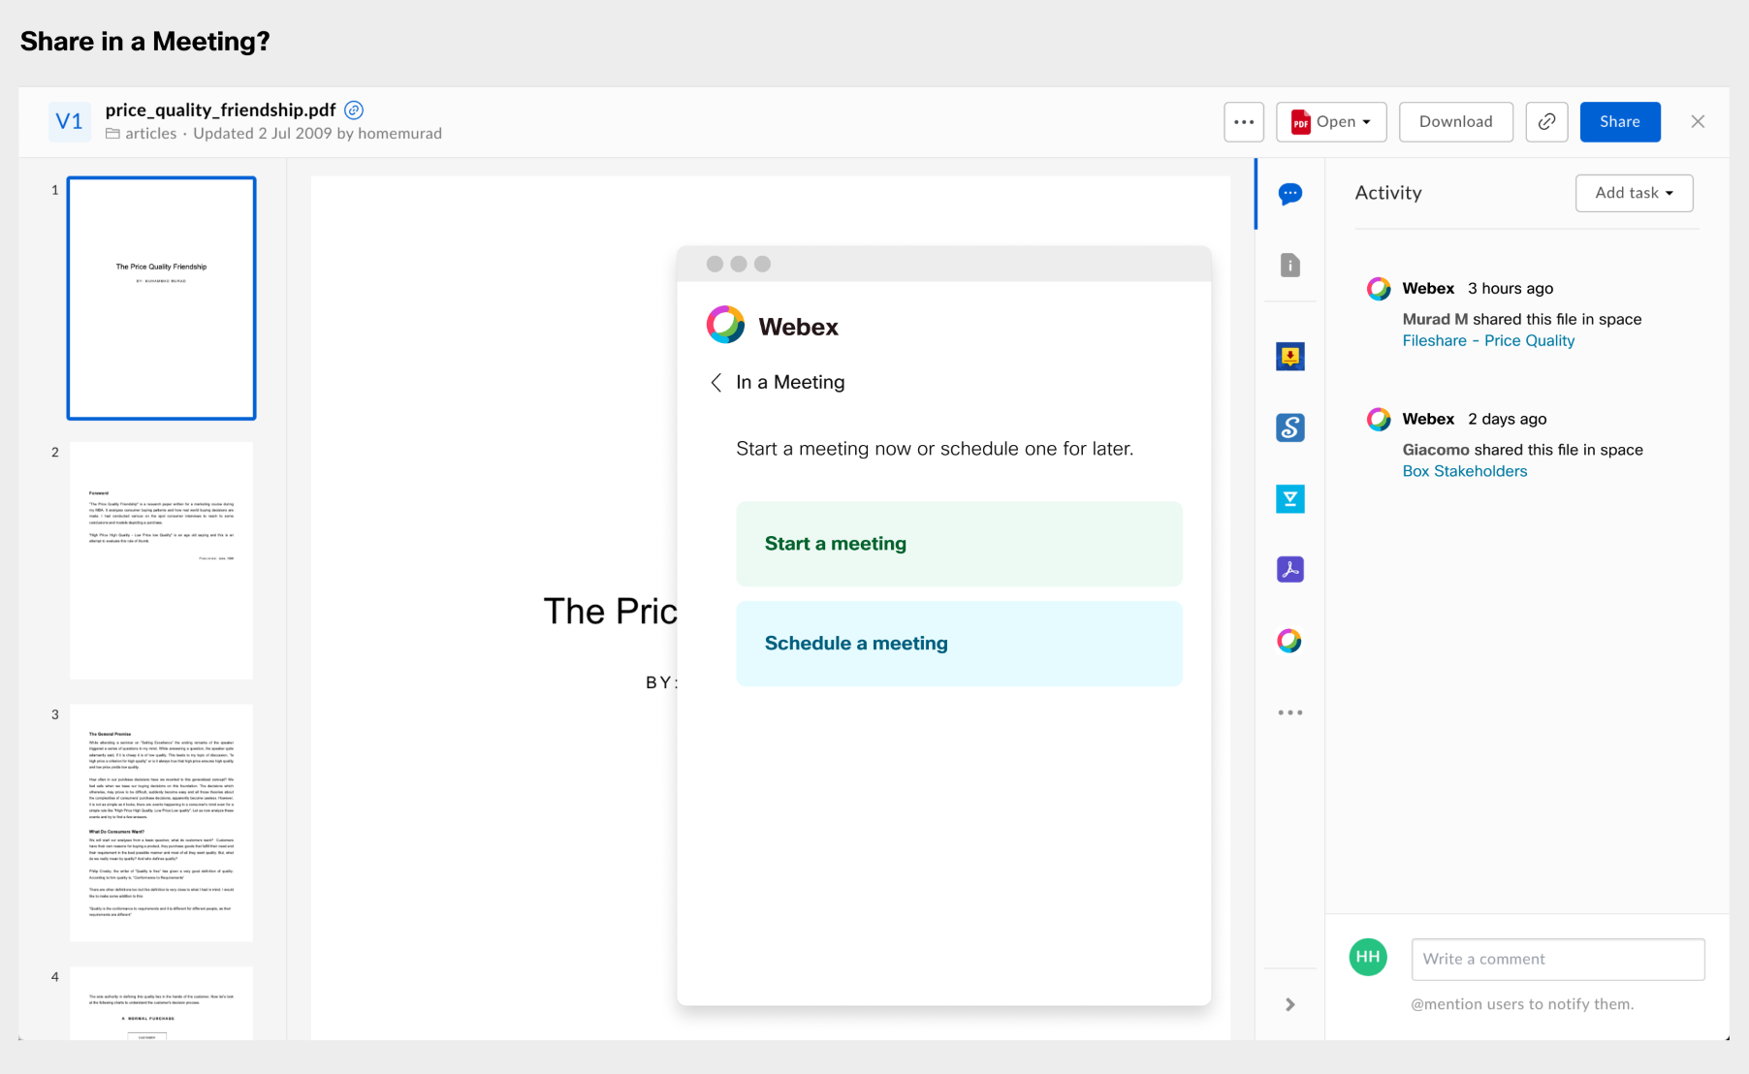Collapse the sidebar with the chevron arrow
Screen dimensions: 1749x1074
click(1290, 1004)
